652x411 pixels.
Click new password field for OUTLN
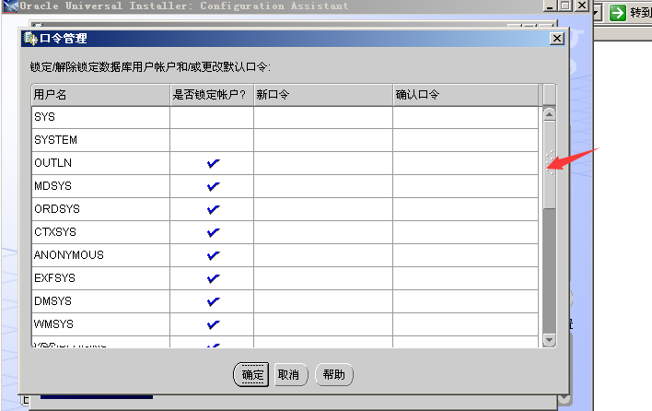[323, 163]
